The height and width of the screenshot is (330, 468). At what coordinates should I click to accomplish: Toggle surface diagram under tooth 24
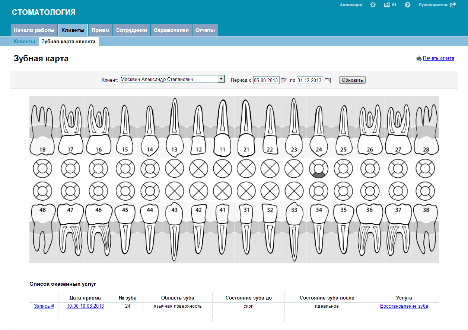pyautogui.click(x=319, y=169)
